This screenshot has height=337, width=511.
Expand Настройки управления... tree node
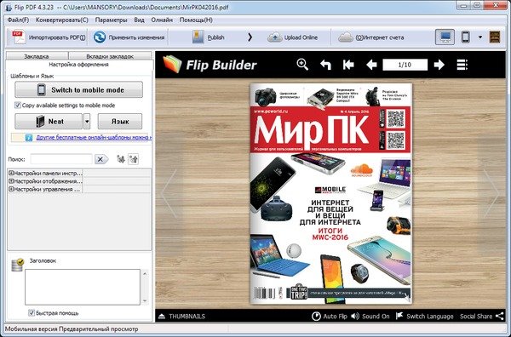[11, 189]
